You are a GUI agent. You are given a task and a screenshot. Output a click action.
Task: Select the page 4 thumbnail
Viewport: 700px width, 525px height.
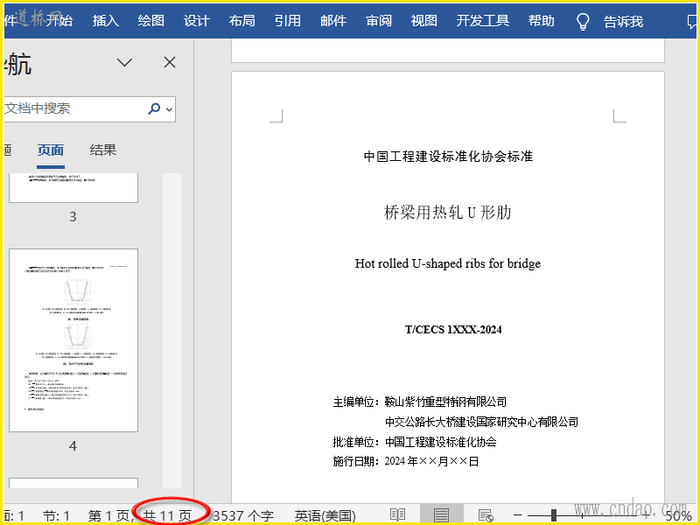tap(73, 340)
